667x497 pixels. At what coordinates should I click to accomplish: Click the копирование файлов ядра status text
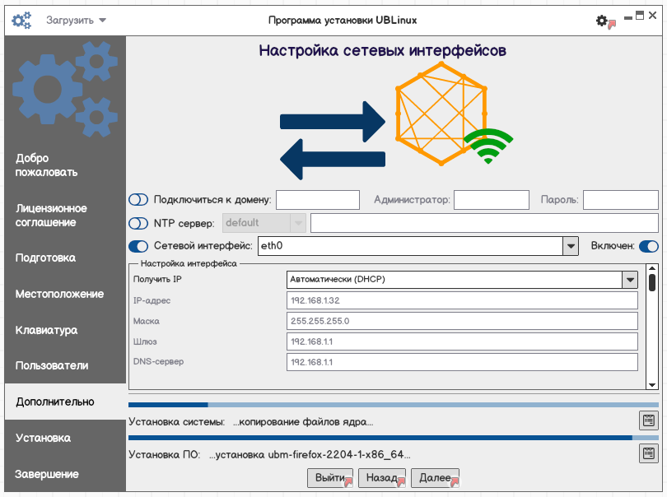pos(303,422)
